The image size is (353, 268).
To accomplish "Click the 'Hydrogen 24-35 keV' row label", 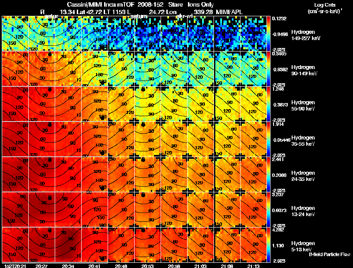I will tap(303, 176).
